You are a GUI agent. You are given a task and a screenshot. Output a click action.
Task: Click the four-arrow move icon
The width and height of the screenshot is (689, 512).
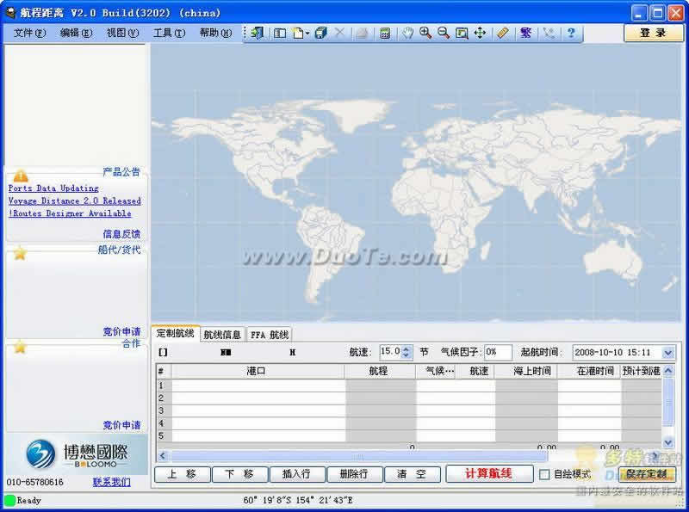480,33
